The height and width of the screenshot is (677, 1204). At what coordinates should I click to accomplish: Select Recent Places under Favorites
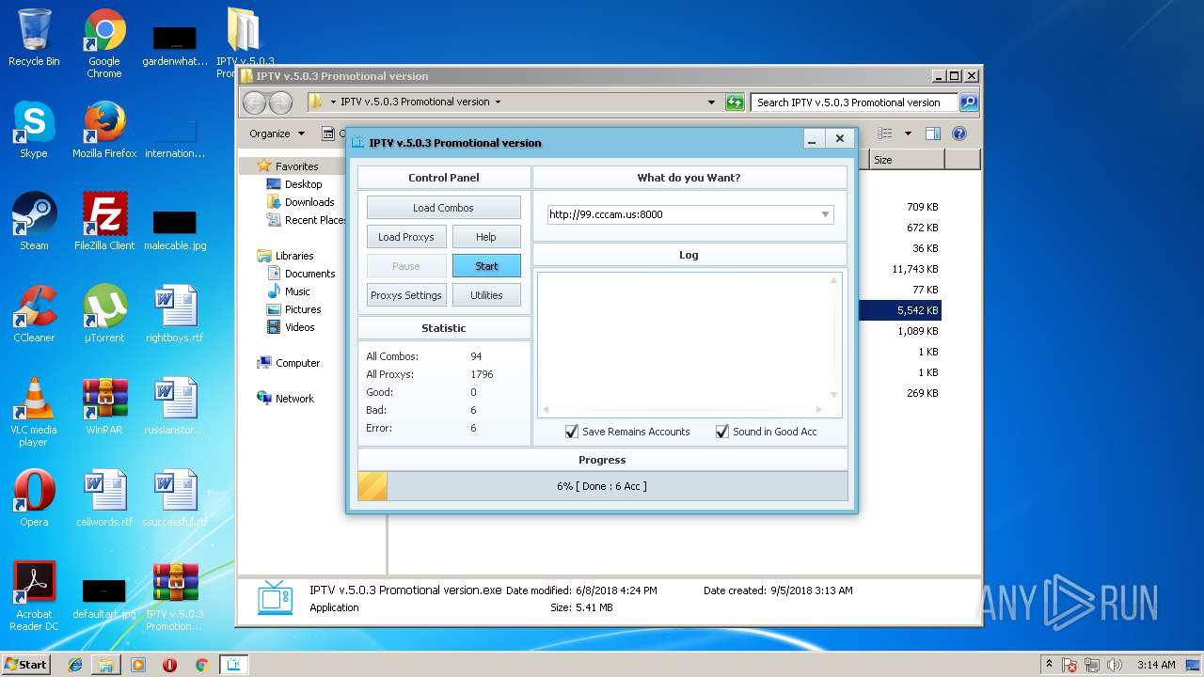[307, 220]
